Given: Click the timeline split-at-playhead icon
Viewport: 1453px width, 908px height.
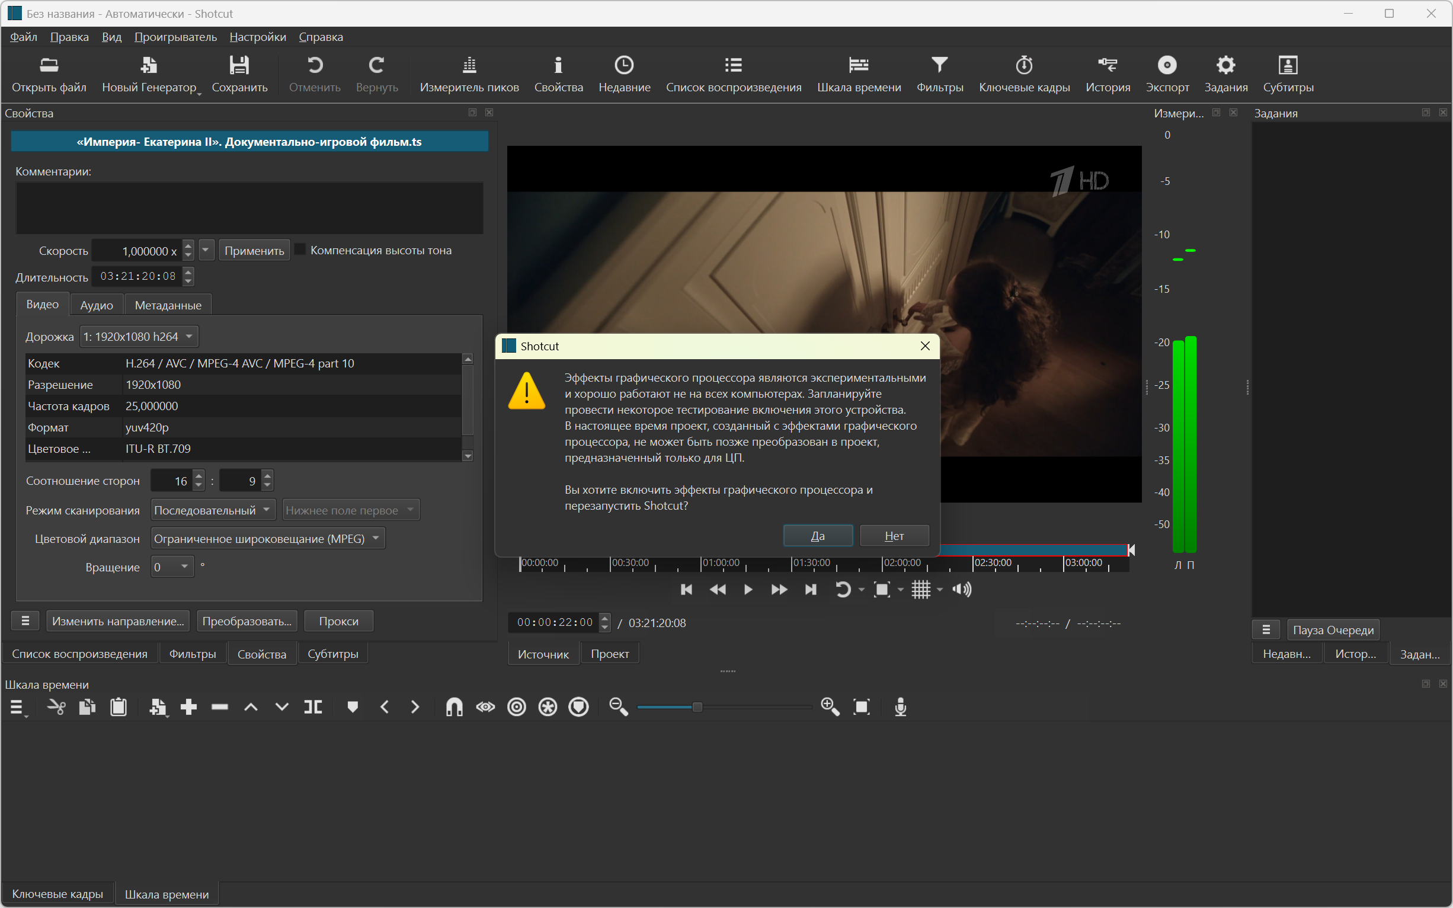Looking at the screenshot, I should [x=313, y=707].
